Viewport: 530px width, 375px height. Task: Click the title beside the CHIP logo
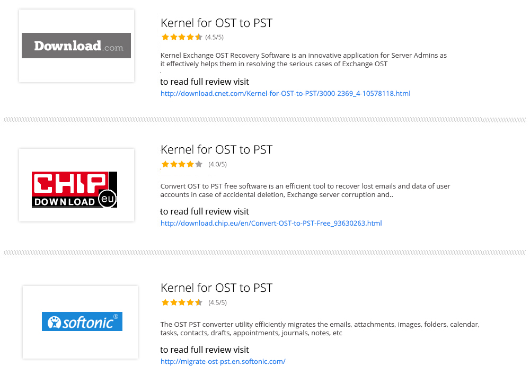(x=216, y=149)
